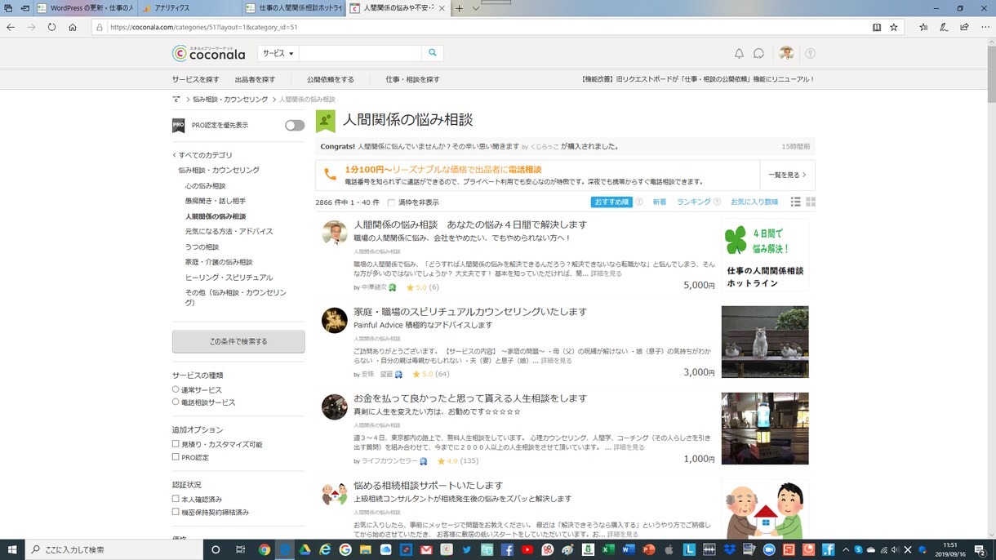Click 悩み相談・カウンセリング breadcrumb link
This screenshot has height=560, width=996.
coord(230,100)
